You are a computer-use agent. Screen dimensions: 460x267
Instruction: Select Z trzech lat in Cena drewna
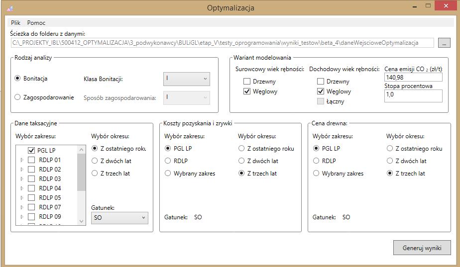pos(390,173)
